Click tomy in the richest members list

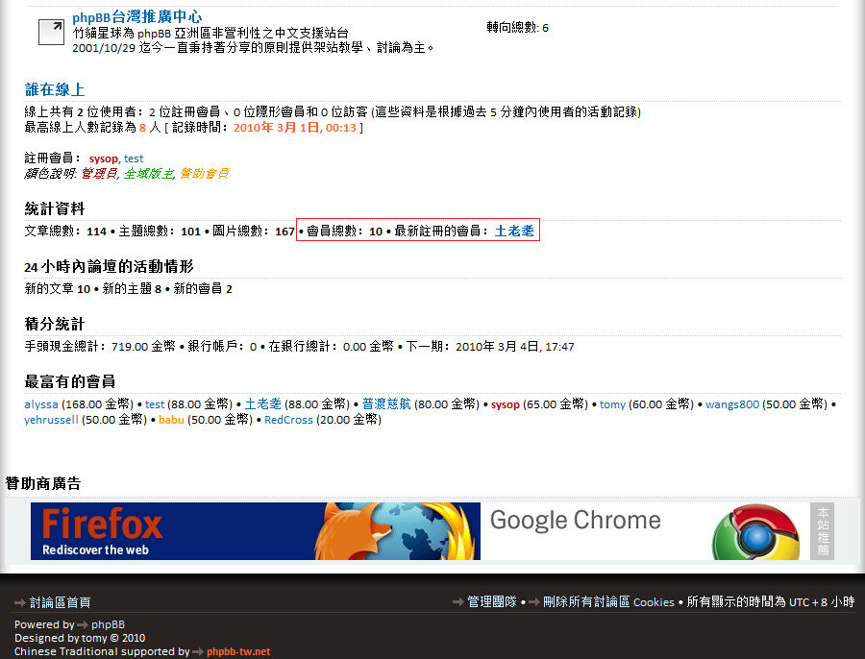tap(612, 404)
